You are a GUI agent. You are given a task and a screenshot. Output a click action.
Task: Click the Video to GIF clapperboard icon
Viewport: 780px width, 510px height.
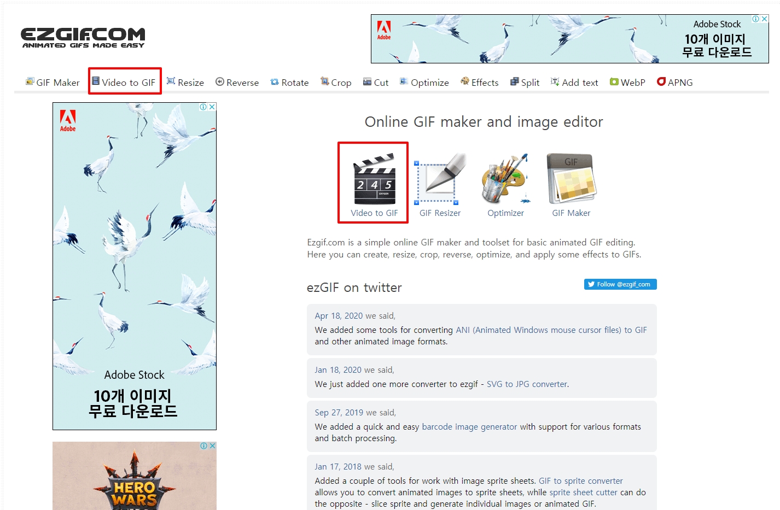tap(374, 179)
